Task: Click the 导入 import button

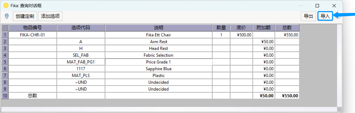Action: [x=325, y=16]
